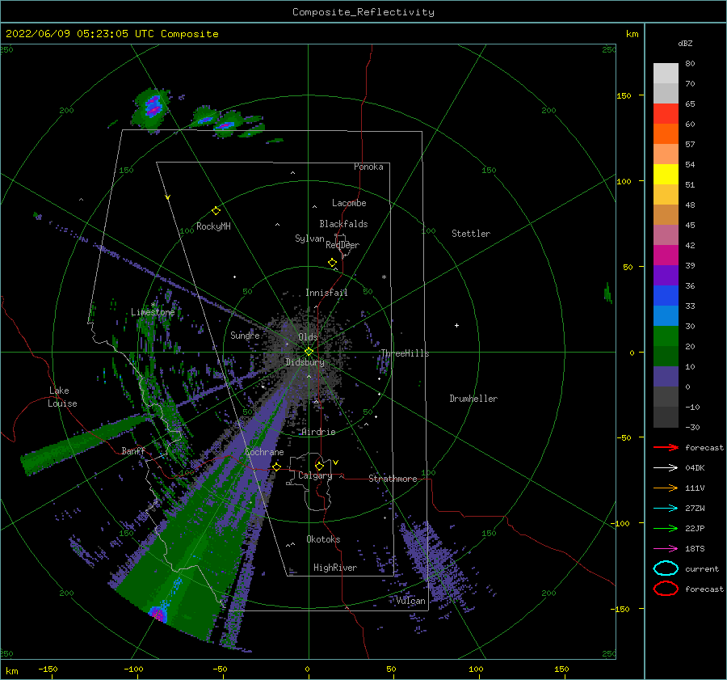The image size is (727, 680).
Task: Select the ThreeHills label
Action: click(405, 353)
